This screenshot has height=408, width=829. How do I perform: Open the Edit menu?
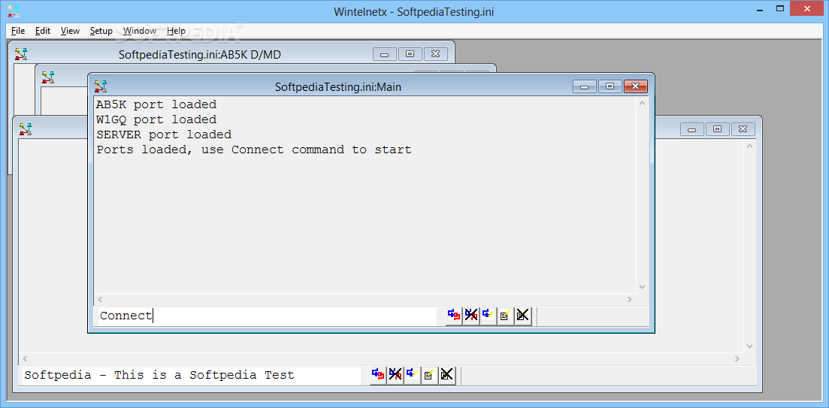pos(43,31)
